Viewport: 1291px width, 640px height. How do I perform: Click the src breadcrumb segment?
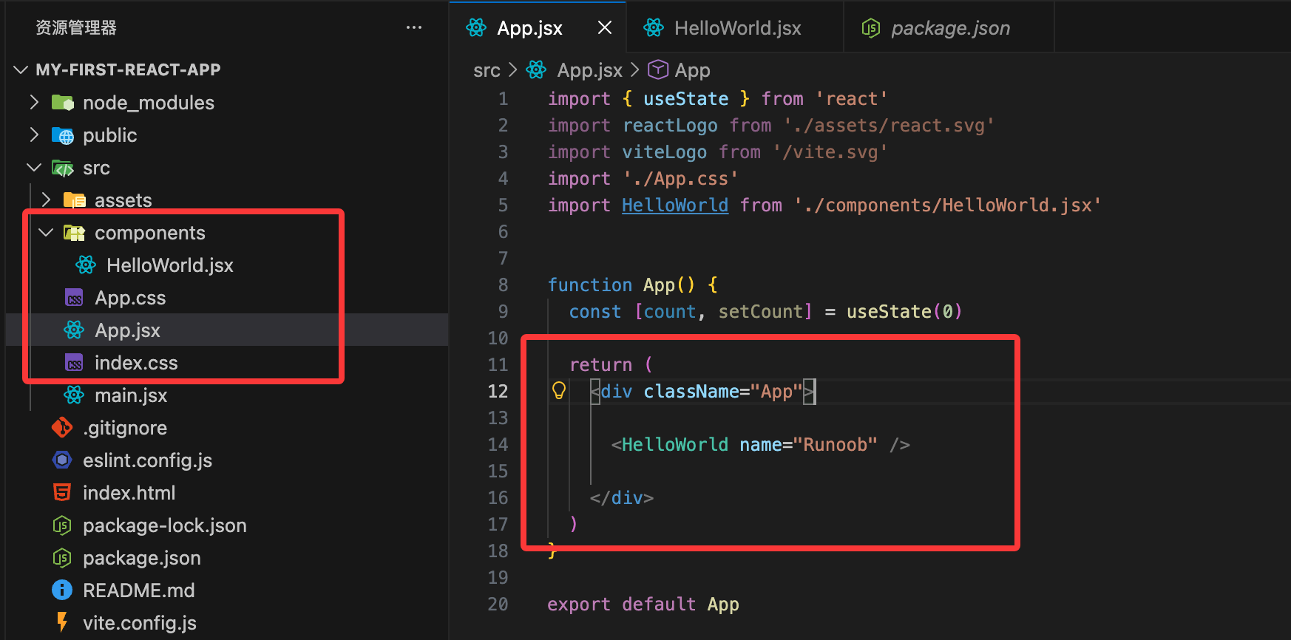coord(487,70)
